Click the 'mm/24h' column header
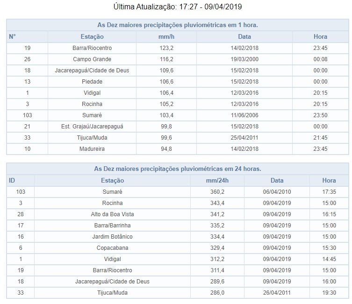This screenshot has width=352, height=304. click(217, 180)
